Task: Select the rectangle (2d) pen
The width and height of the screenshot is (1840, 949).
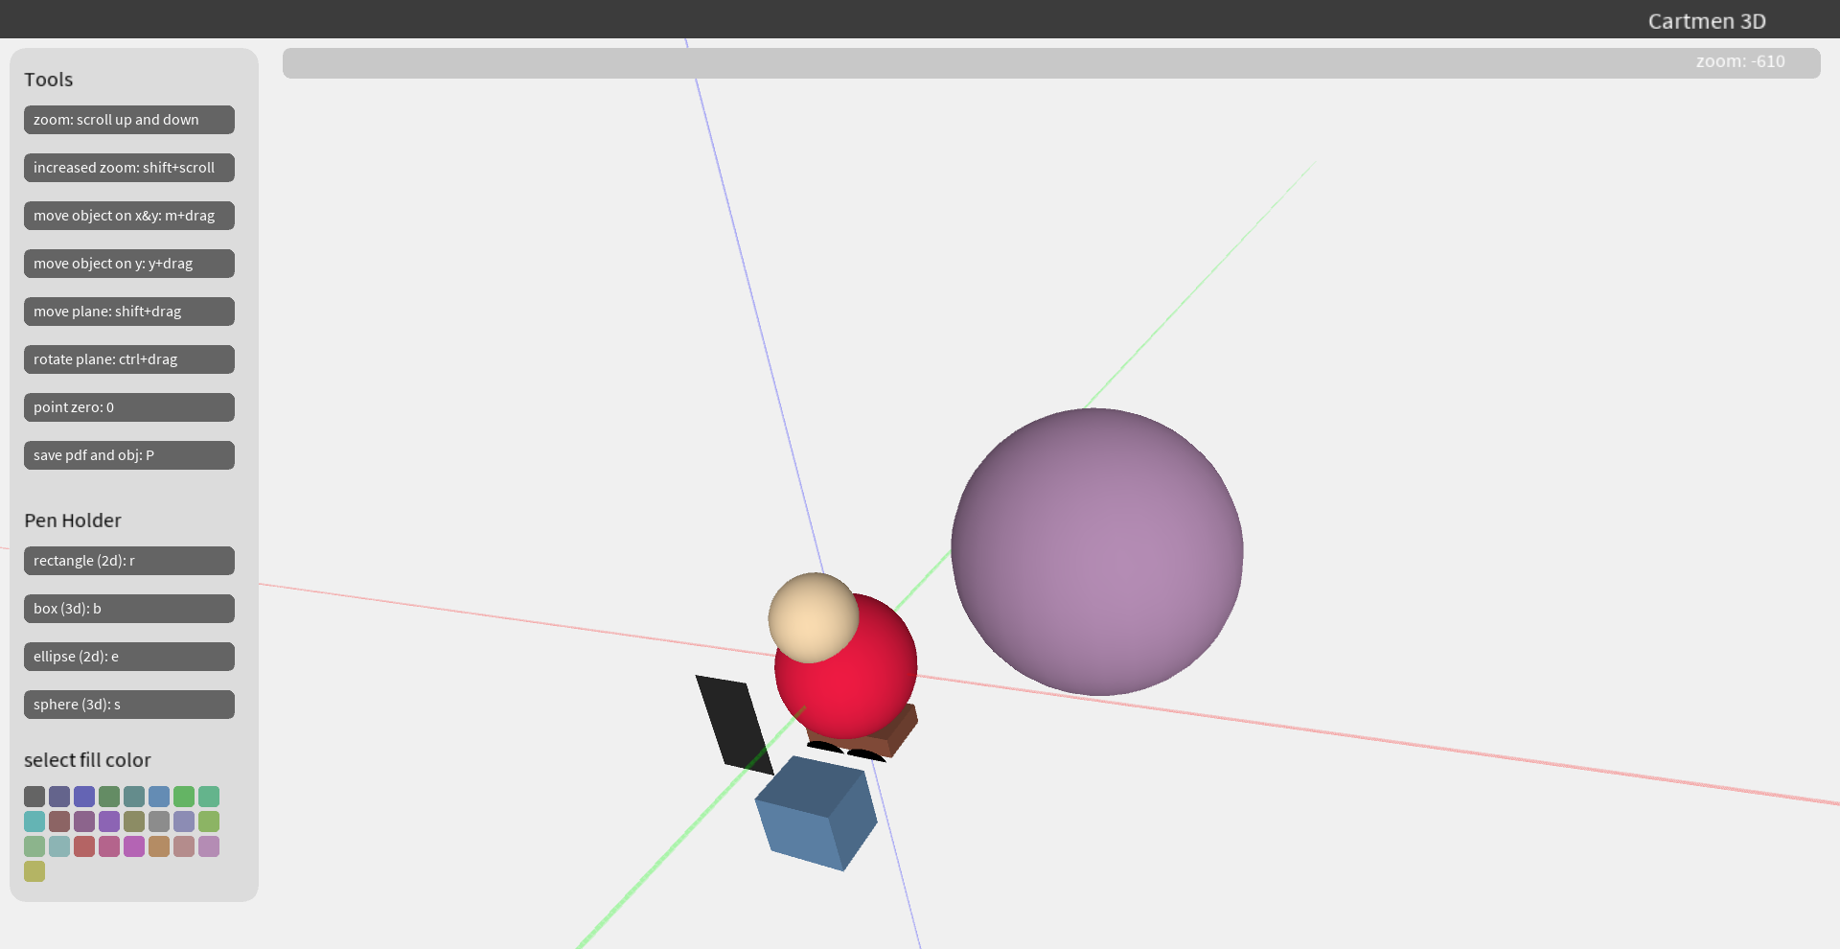Action: point(128,561)
